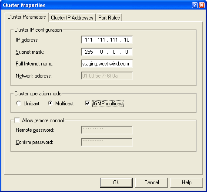Screen dimensions: 207x192
Task: Switch to the Cluster IP Addresses tab
Action: pyautogui.click(x=72, y=18)
